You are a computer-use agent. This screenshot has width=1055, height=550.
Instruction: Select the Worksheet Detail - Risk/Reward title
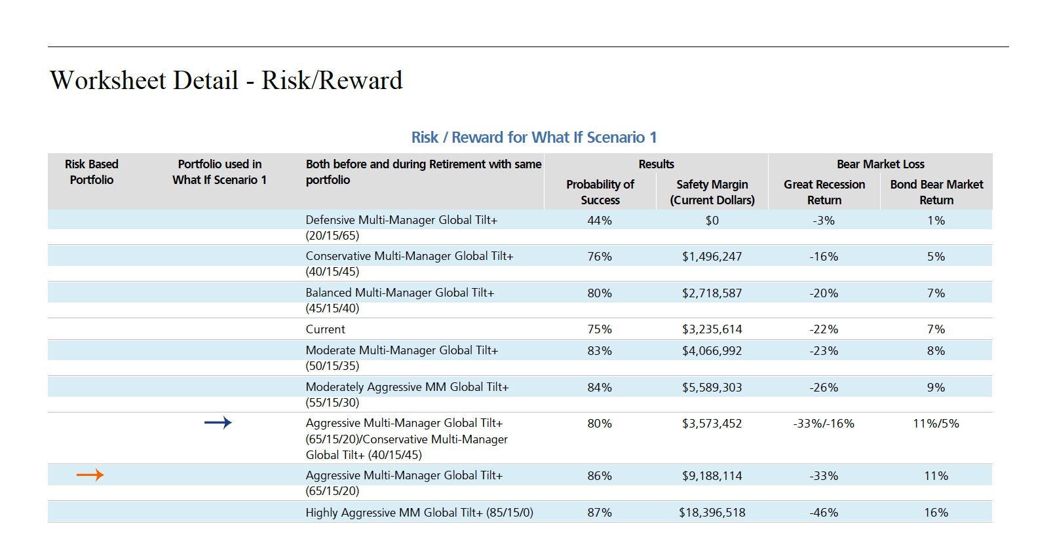226,81
